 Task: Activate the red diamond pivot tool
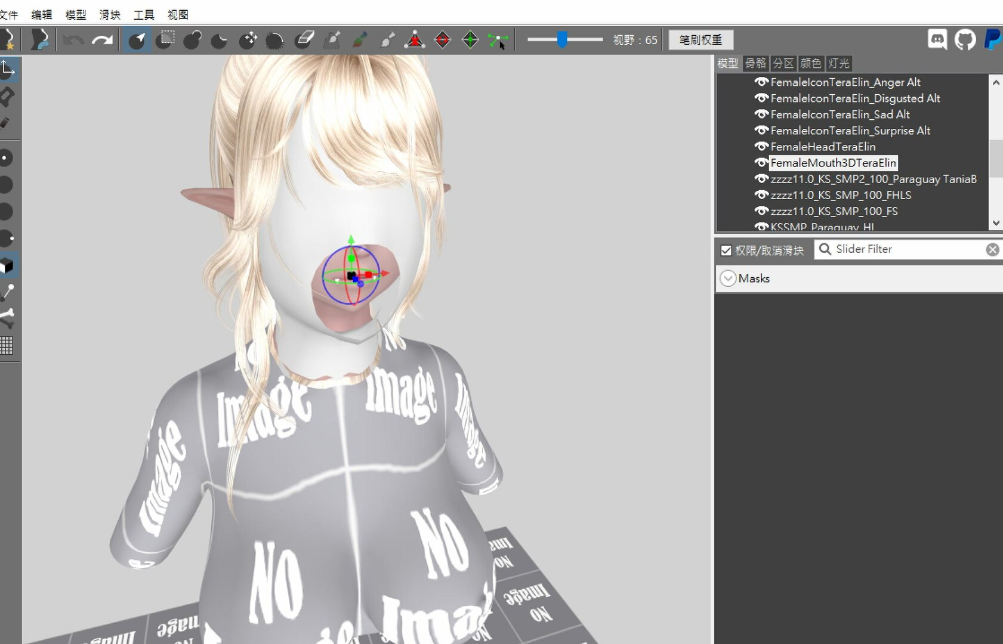443,40
